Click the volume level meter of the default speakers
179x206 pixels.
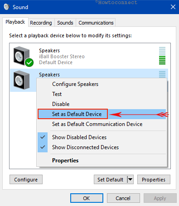[x=162, y=56]
